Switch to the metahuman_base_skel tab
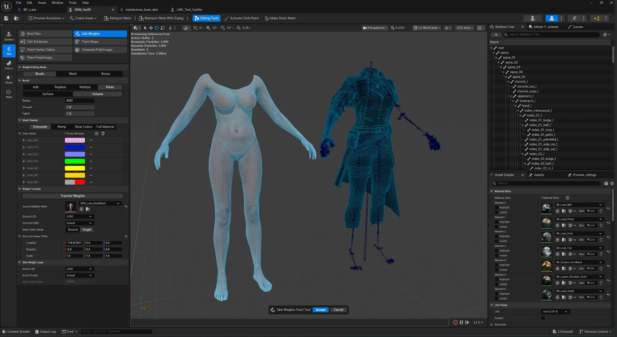Image resolution: width=617 pixels, height=337 pixels. click(141, 10)
